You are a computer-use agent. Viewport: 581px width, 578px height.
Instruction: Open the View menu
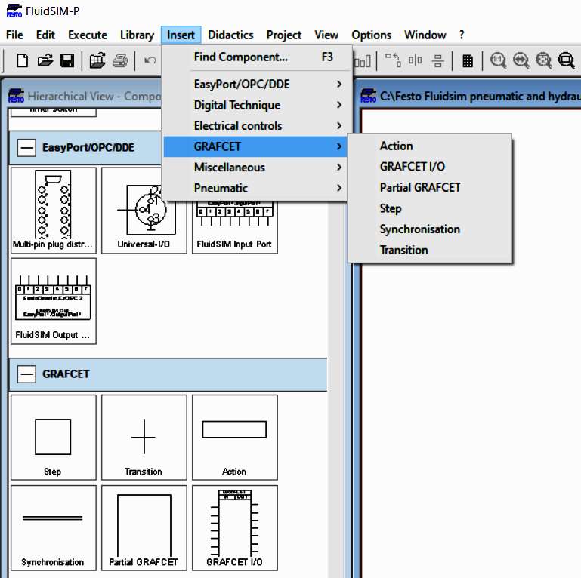click(x=326, y=35)
